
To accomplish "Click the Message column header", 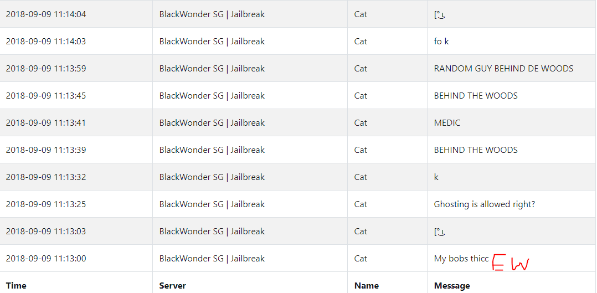I will [x=451, y=285].
